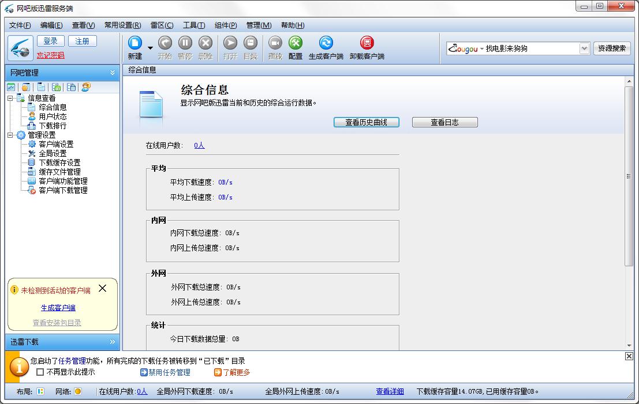The image size is (639, 404).
Task: Click the layout icon beside 布局
Action: coord(40,391)
